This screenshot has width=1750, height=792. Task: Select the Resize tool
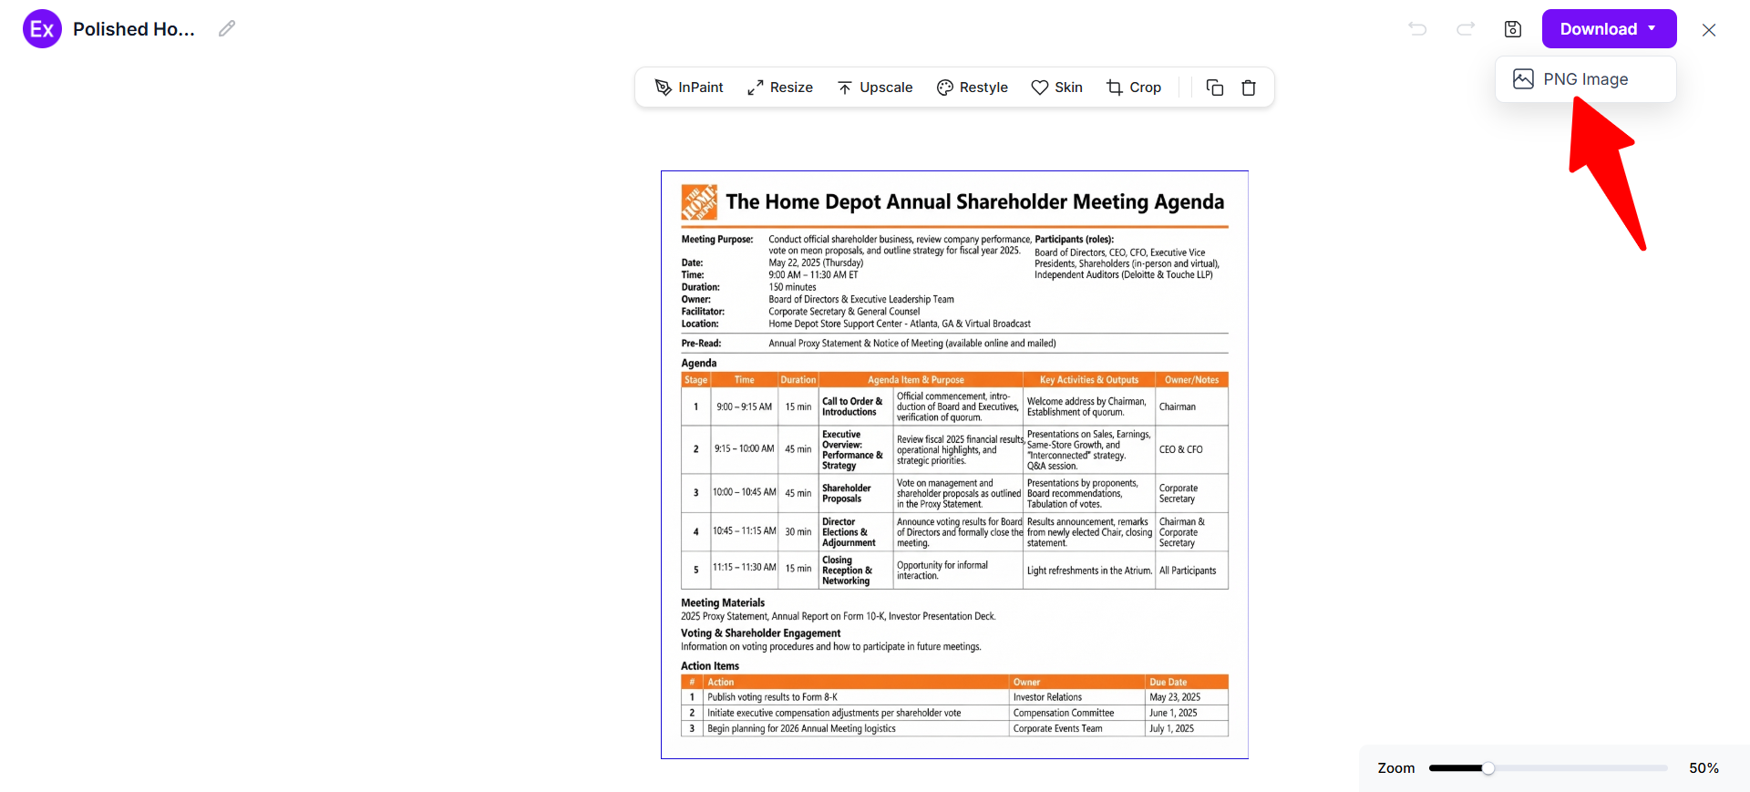tap(780, 87)
